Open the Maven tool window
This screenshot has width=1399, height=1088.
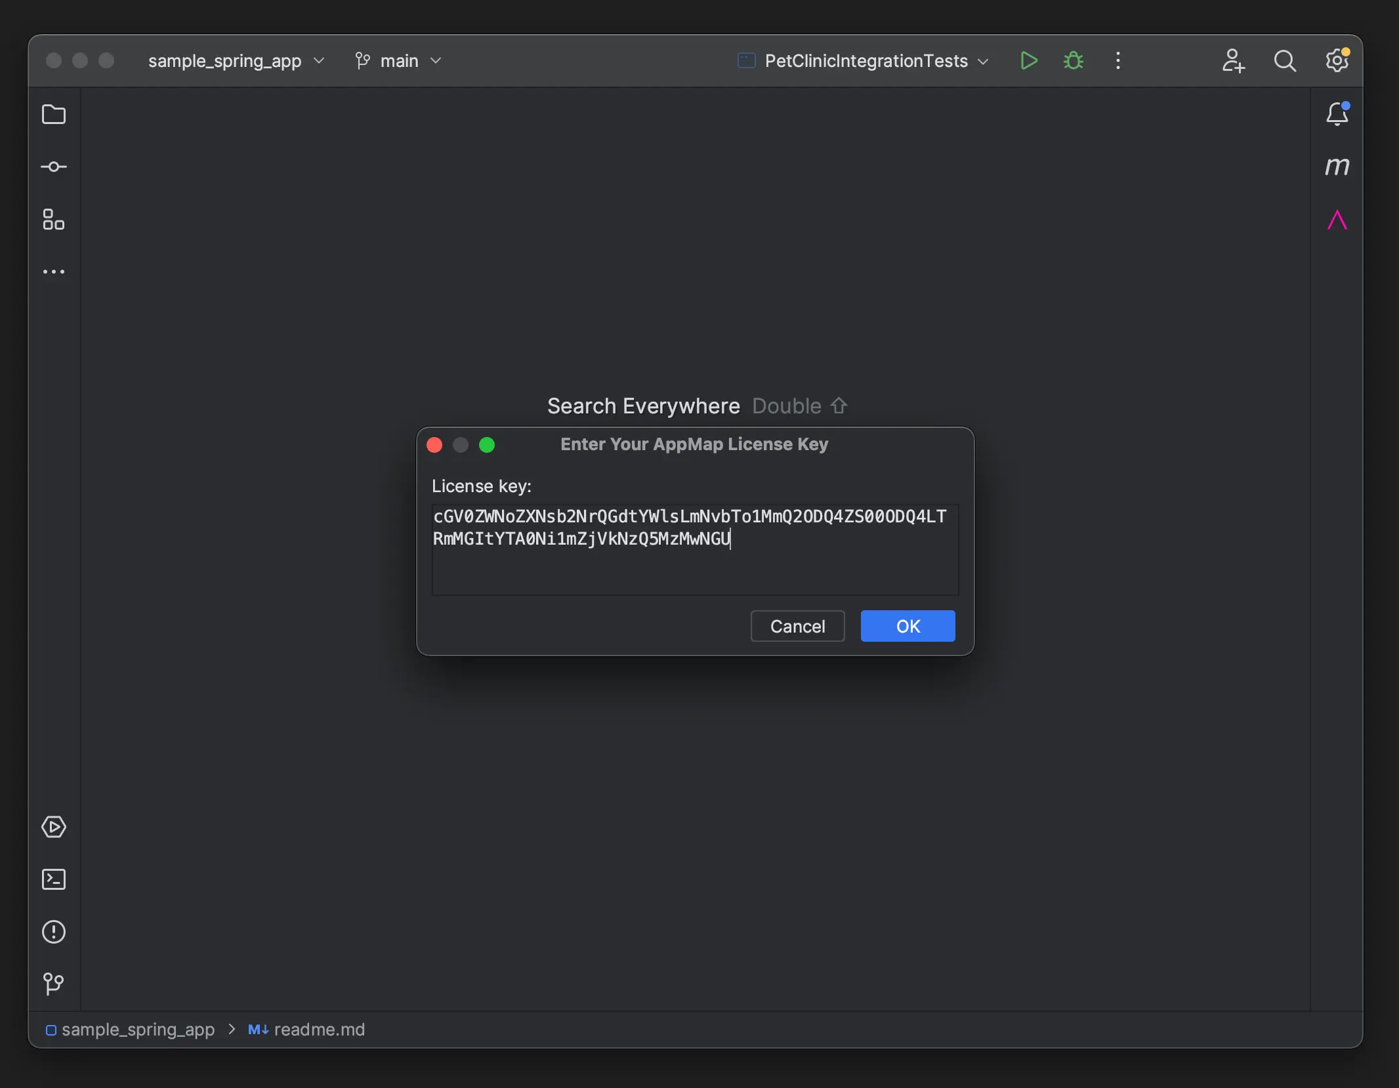pos(1337,167)
